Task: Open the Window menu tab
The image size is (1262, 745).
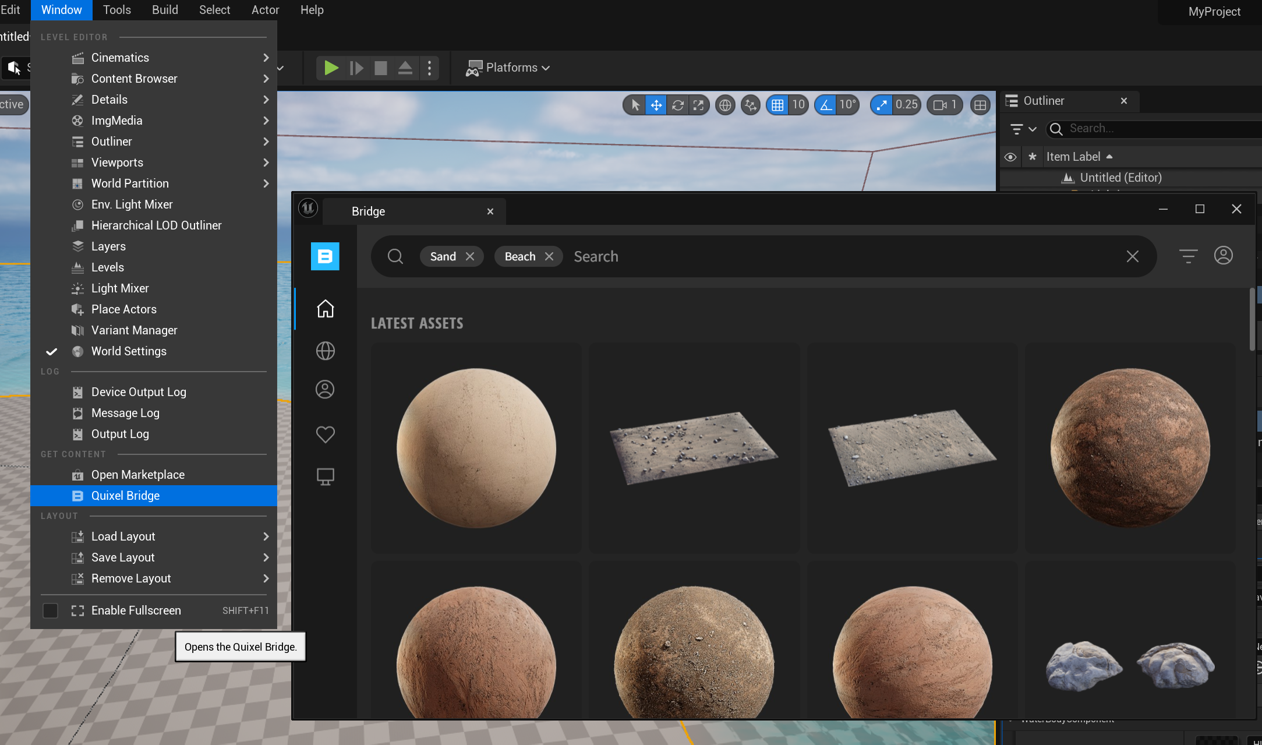Action: [60, 10]
